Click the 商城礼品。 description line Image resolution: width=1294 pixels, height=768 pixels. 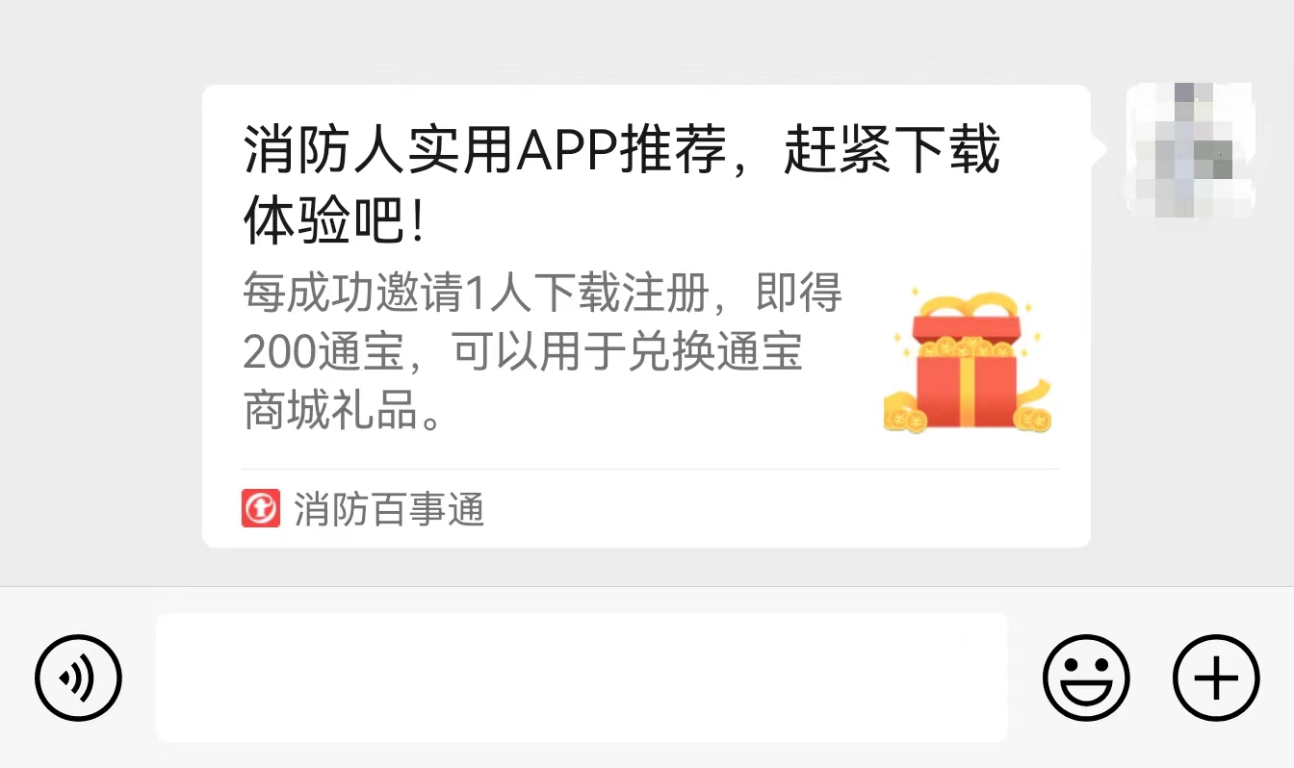coord(344,412)
